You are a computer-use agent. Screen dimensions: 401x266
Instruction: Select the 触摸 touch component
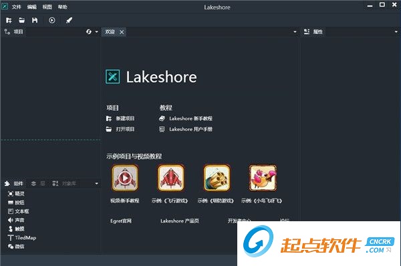pyautogui.click(x=16, y=229)
